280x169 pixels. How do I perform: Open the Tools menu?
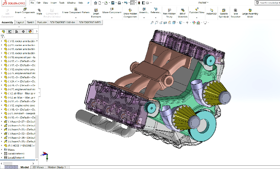[62, 3]
